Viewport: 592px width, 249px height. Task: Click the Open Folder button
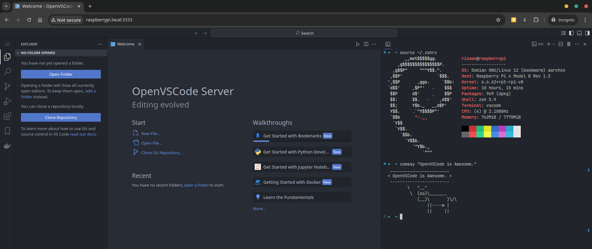(60, 74)
